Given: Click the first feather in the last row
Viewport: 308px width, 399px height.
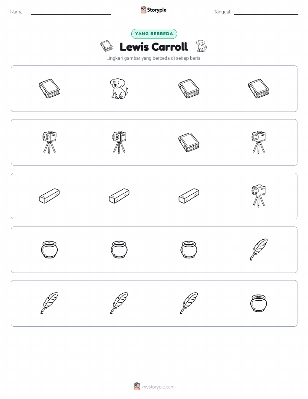Looking at the screenshot, I should pos(49,303).
